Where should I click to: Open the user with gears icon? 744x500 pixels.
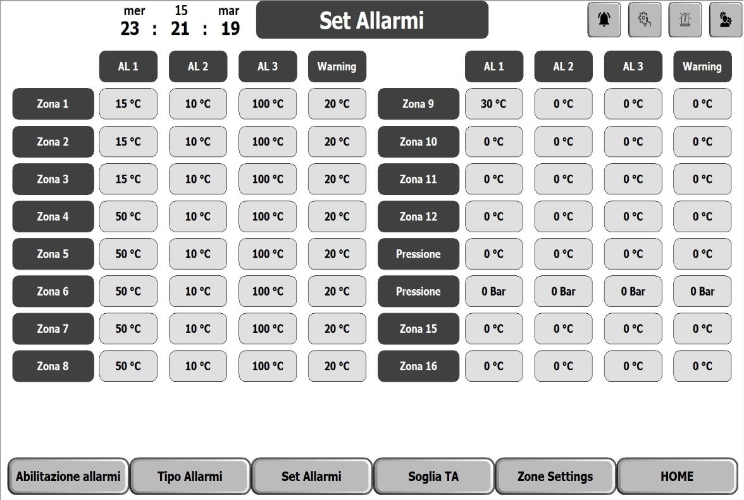pos(726,20)
